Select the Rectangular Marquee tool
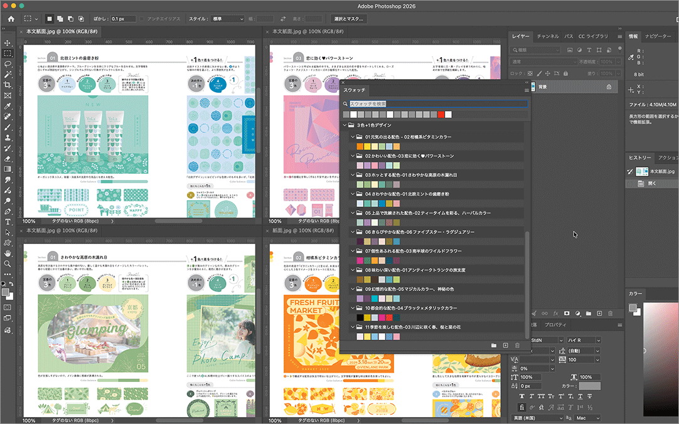Screen dimensions: 679x424 point(8,54)
